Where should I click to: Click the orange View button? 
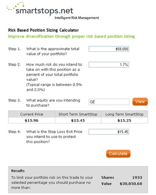(x=140, y=101)
